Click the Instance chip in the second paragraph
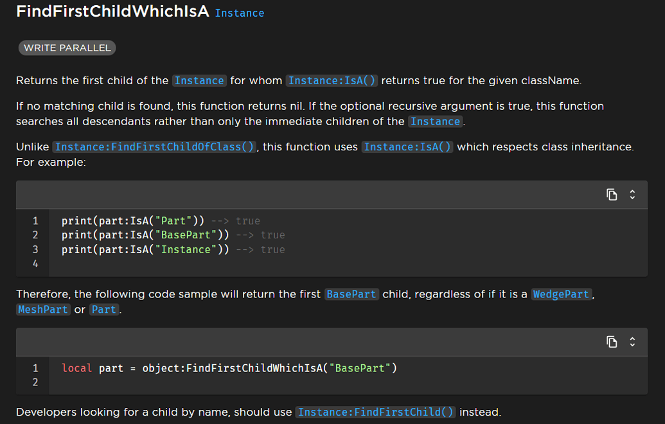 coord(435,121)
